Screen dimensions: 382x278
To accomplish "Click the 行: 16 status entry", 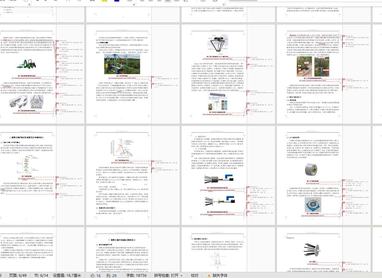I will point(96,275).
